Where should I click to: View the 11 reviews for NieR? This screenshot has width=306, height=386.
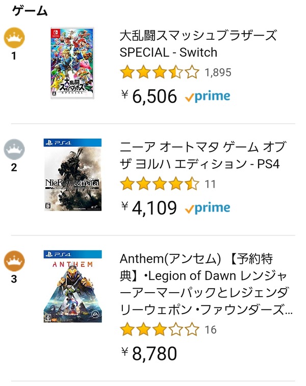[210, 184]
